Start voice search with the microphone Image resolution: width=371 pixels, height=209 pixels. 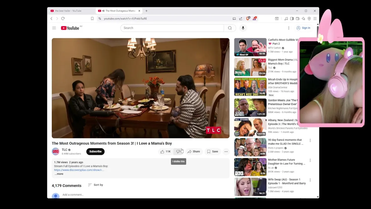pos(243,28)
